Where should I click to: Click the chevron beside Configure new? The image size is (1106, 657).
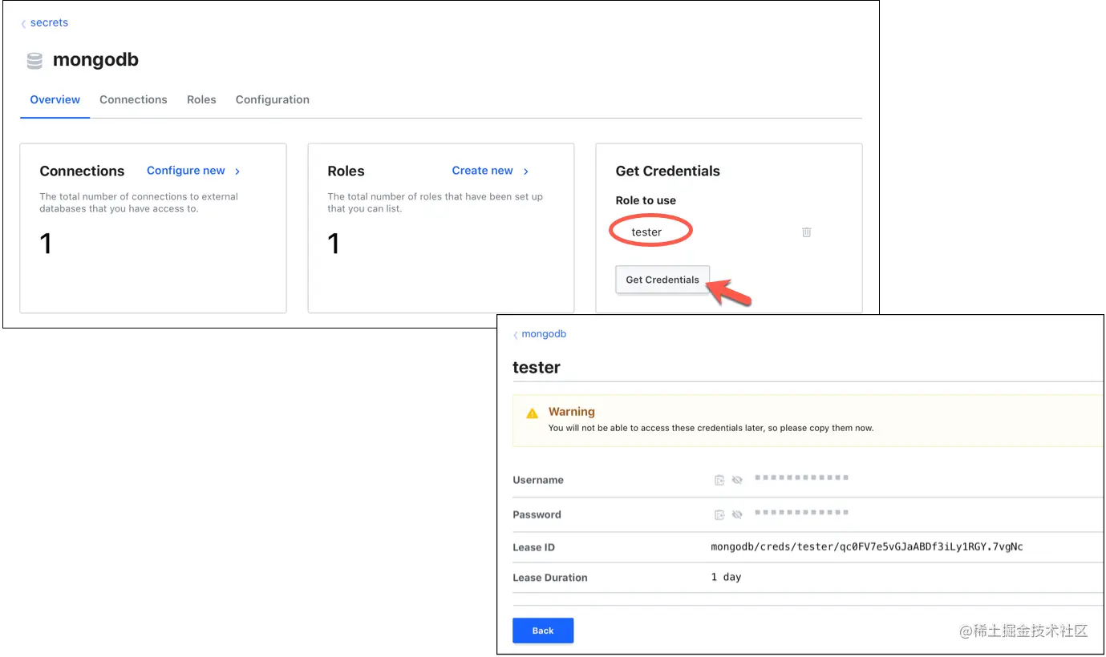pyautogui.click(x=237, y=171)
